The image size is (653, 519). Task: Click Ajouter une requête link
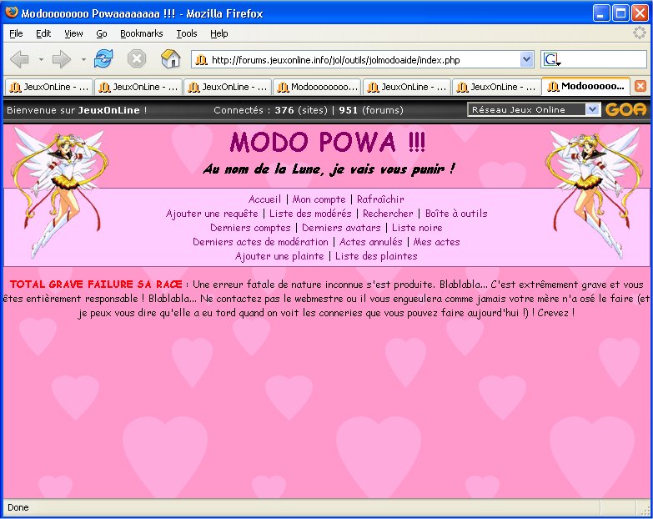pos(212,214)
